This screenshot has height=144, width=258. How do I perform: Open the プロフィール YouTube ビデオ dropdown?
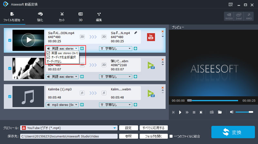[x=69, y=128]
